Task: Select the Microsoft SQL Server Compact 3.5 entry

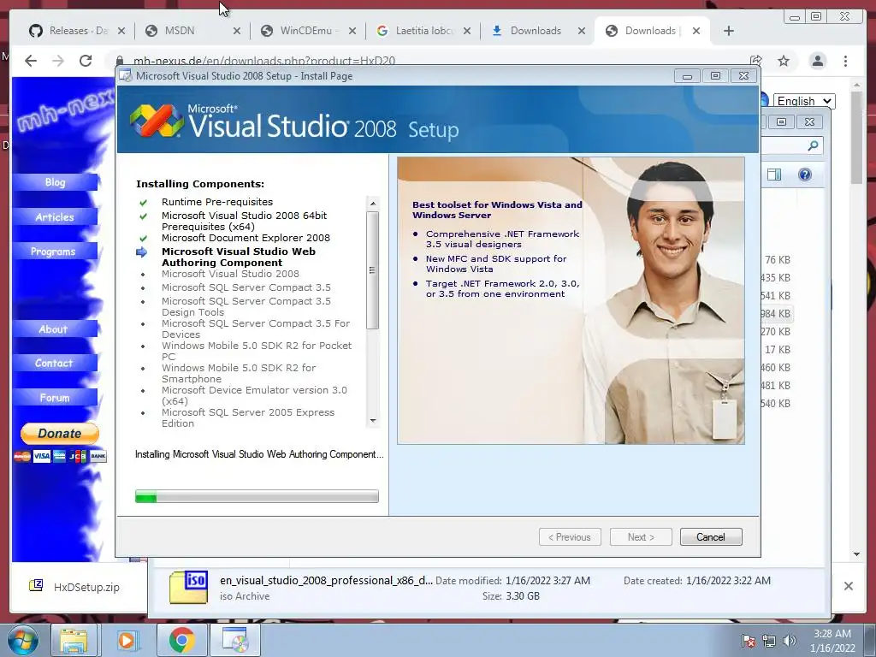Action: [x=246, y=287]
